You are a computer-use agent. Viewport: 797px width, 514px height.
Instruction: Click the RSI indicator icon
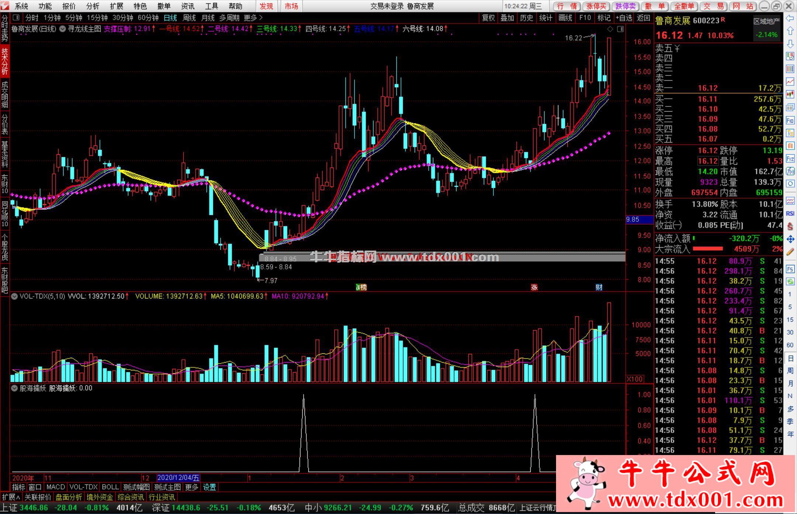pyautogui.click(x=790, y=214)
